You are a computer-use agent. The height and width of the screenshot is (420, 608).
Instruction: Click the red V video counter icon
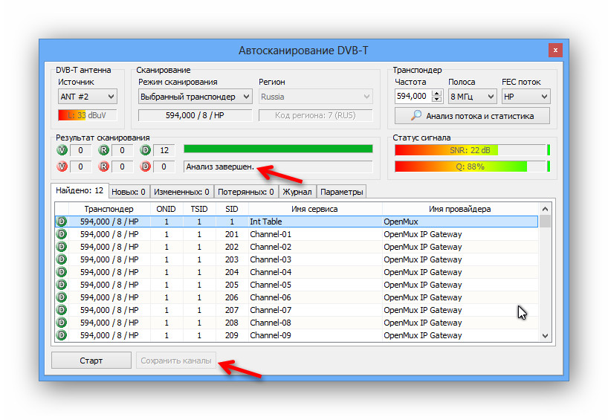[x=62, y=166]
